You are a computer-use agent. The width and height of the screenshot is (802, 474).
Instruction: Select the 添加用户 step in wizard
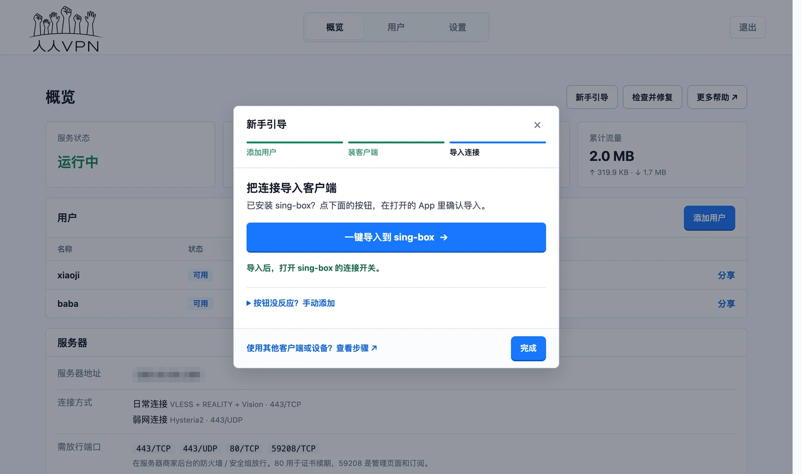coord(294,149)
